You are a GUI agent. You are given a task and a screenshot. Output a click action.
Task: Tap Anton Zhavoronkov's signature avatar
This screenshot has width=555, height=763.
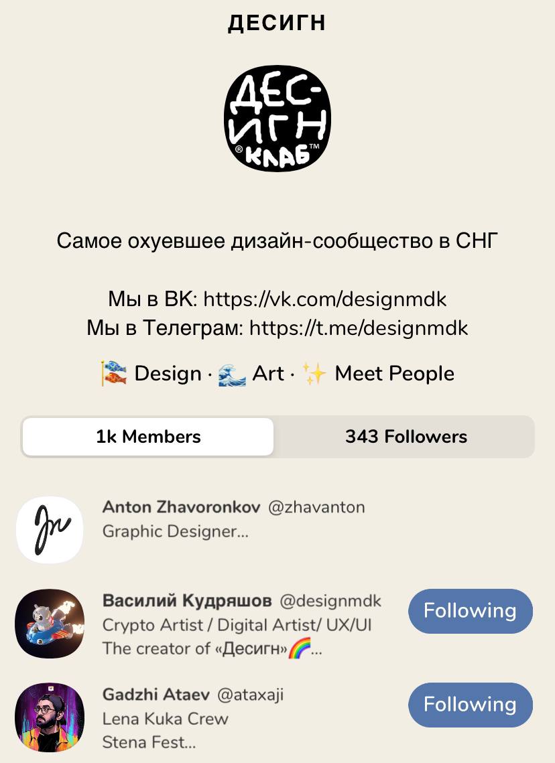click(50, 530)
